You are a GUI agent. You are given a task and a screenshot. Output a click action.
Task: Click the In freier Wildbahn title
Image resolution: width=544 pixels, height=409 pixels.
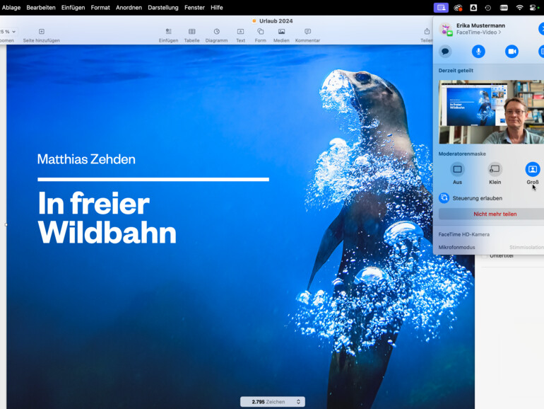pos(107,218)
